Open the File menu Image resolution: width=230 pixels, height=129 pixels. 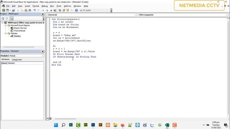(8, 6)
